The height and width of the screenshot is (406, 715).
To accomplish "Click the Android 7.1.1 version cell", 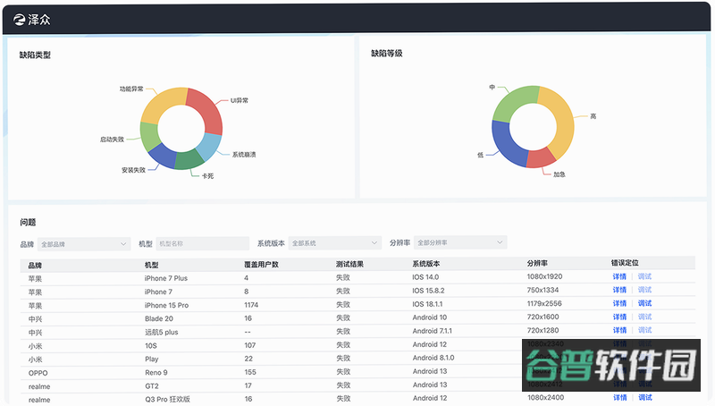I will [433, 331].
